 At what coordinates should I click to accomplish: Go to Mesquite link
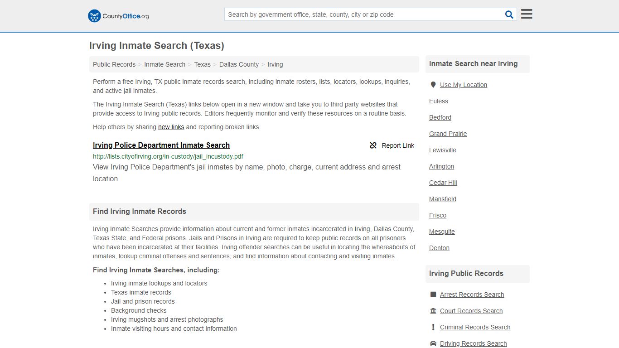click(x=442, y=232)
